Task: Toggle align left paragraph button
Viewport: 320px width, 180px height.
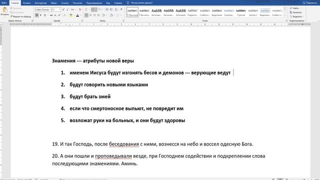Action: (86, 15)
